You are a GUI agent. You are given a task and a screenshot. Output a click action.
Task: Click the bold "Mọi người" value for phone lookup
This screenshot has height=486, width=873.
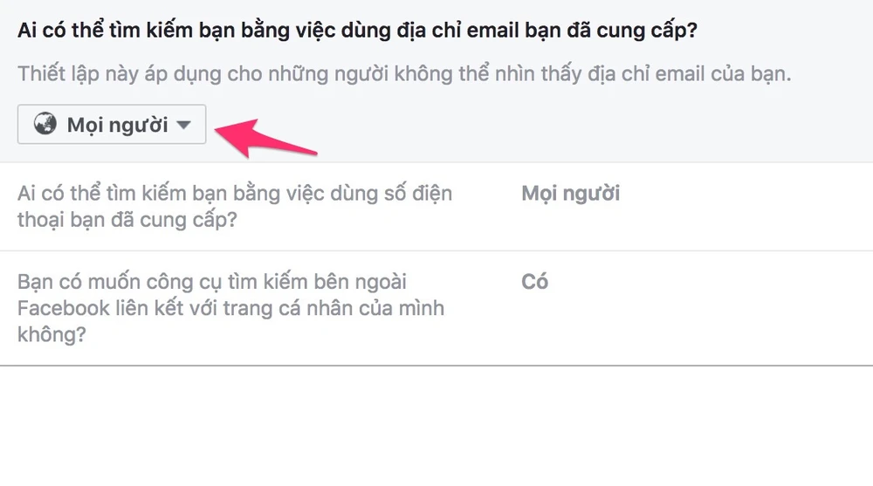click(570, 193)
